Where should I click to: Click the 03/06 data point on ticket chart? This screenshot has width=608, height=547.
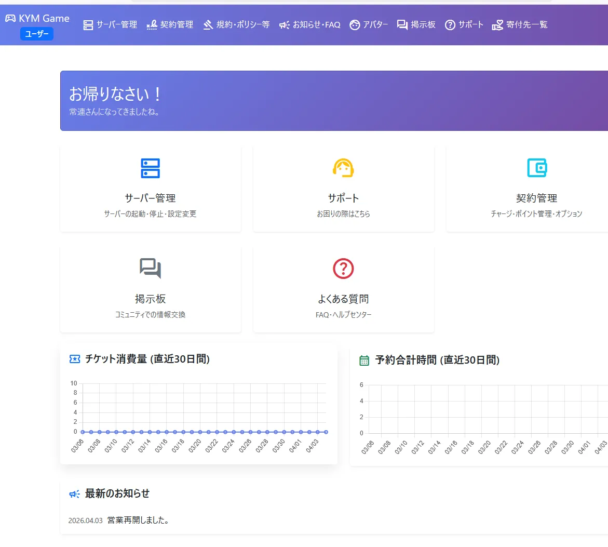tap(83, 432)
